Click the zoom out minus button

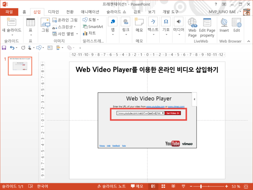pos(191,187)
